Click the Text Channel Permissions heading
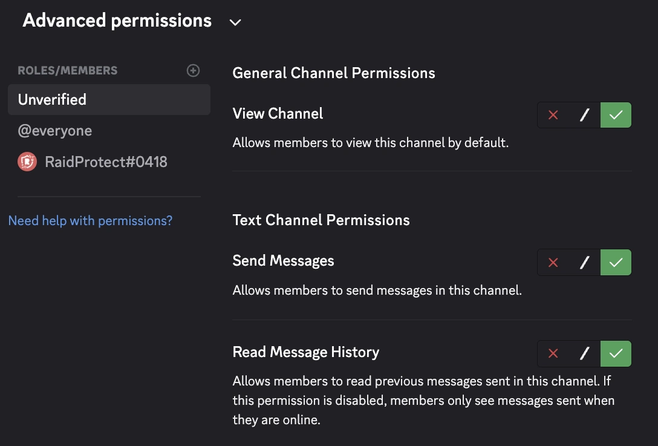658x446 pixels. [321, 220]
